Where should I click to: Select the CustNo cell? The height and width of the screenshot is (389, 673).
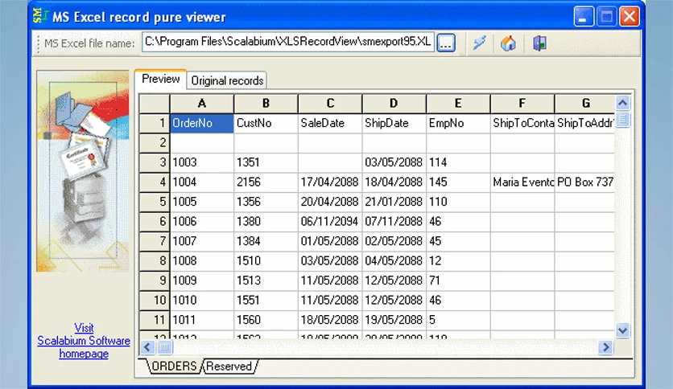click(266, 124)
